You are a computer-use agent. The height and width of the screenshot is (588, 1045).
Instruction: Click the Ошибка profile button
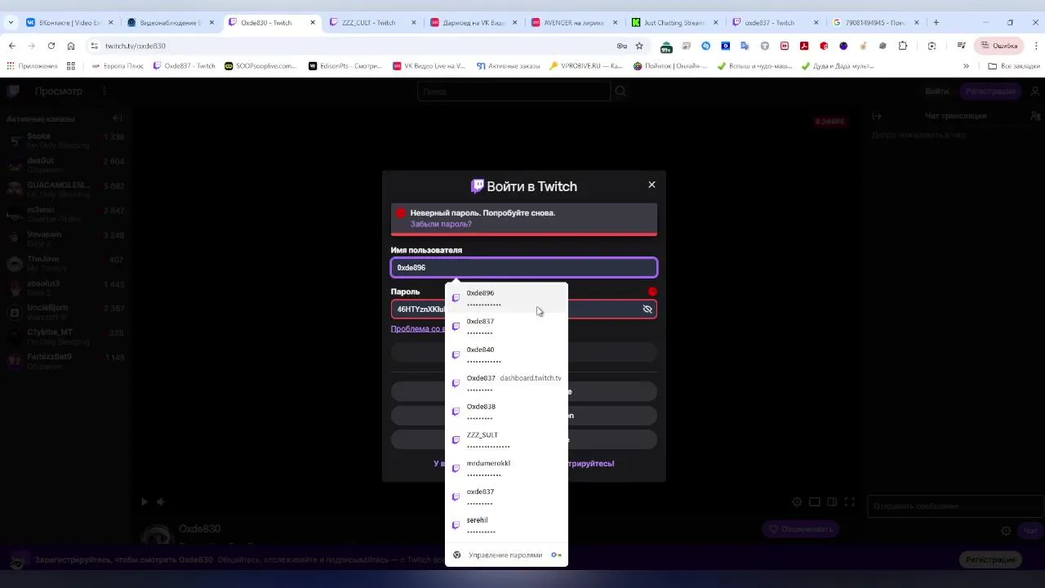point(998,46)
